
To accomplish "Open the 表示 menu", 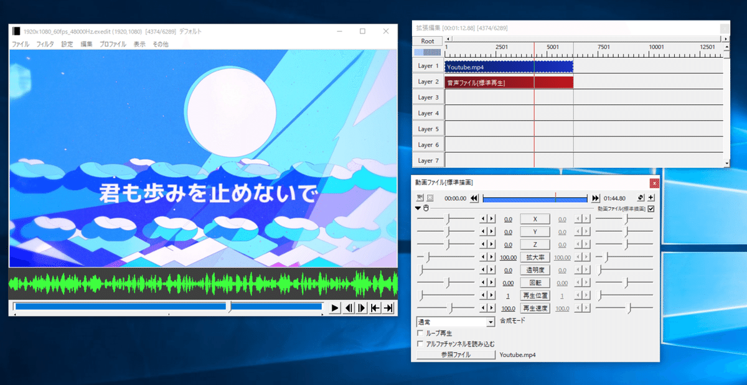I will coord(139,44).
